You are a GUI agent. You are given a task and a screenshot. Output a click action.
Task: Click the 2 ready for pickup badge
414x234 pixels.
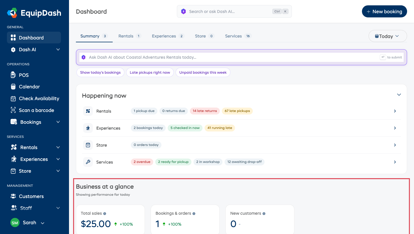(x=173, y=162)
